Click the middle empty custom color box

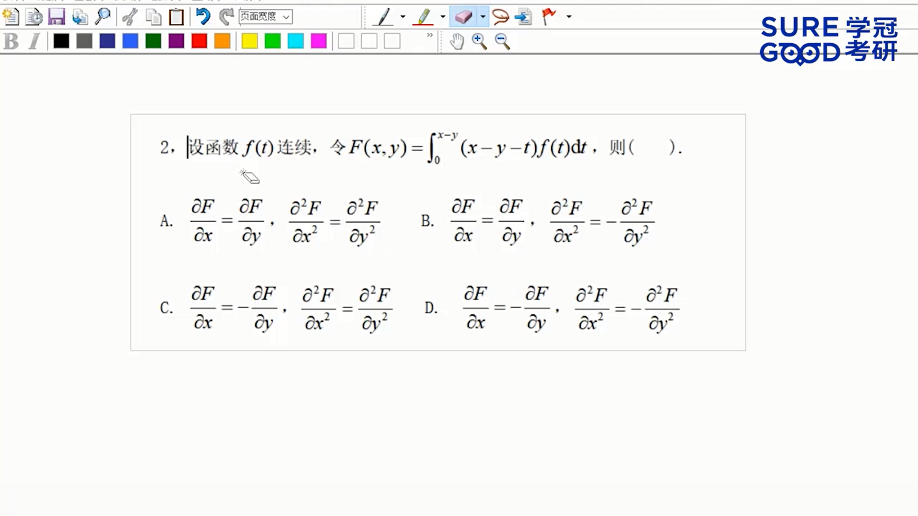pos(369,41)
